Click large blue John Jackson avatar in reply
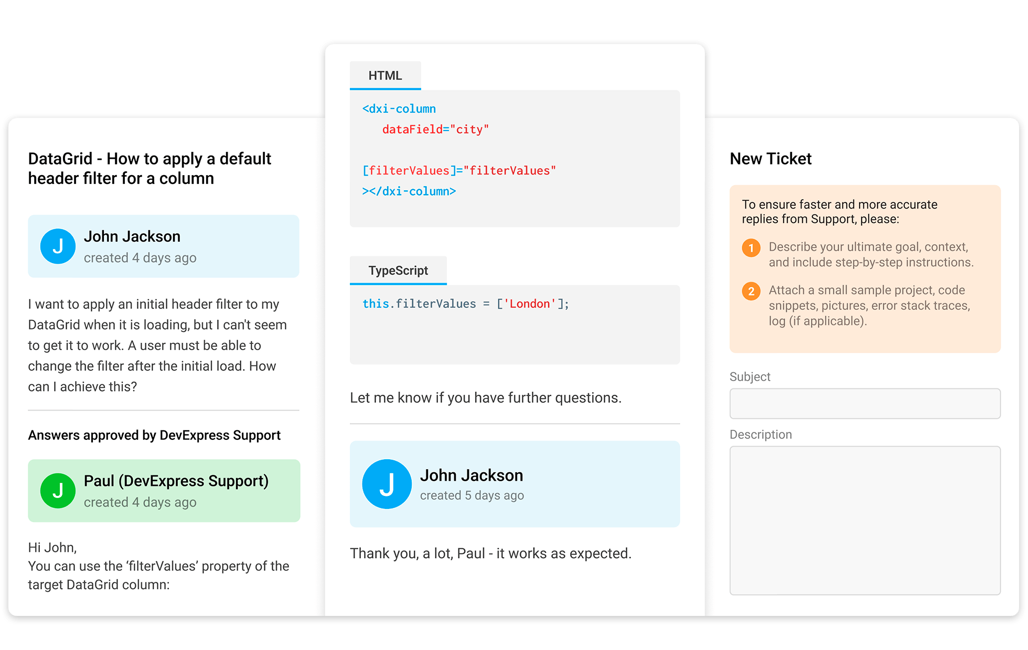 pos(387,484)
